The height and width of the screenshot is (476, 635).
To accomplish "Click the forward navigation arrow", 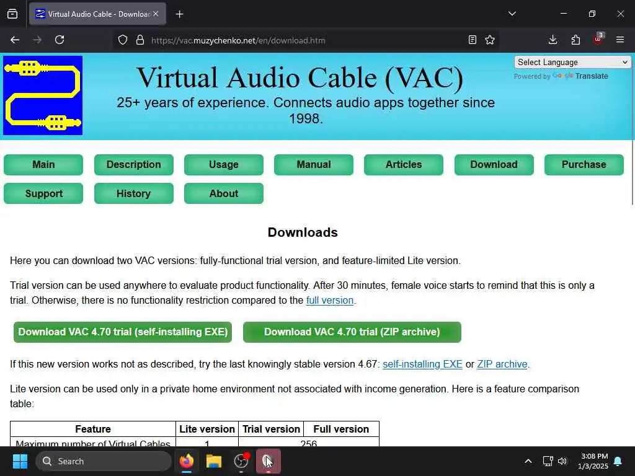I will [x=37, y=40].
